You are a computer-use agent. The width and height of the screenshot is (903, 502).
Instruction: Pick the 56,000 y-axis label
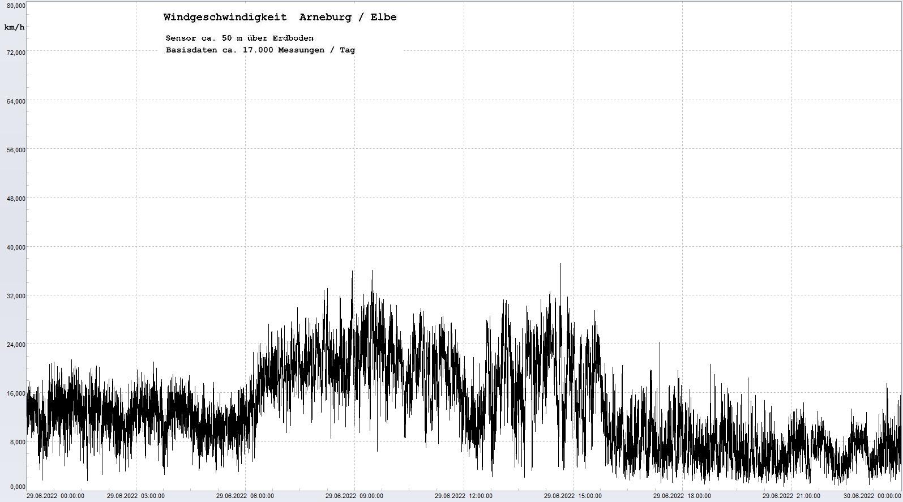click(x=15, y=150)
